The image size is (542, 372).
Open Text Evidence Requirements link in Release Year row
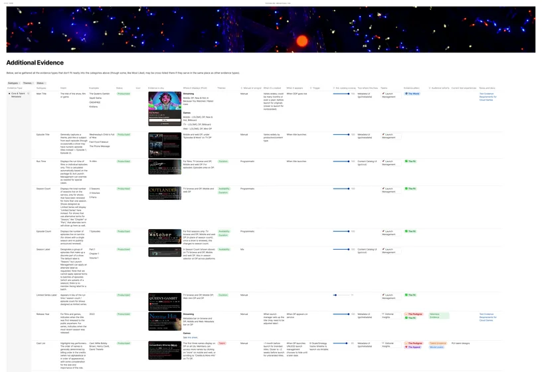[488, 317]
